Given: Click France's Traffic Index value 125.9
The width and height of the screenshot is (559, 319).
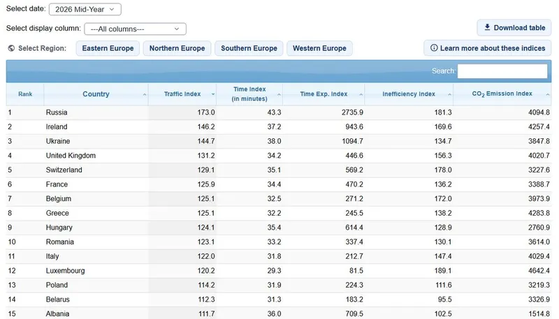Looking at the screenshot, I should (x=206, y=184).
